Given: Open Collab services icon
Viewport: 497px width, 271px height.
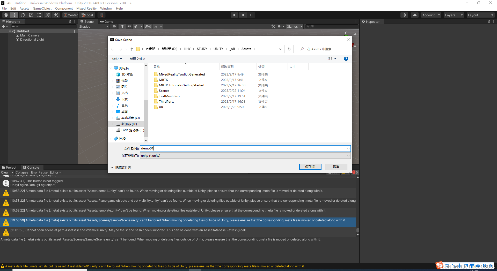Looking at the screenshot, I should (404, 15).
